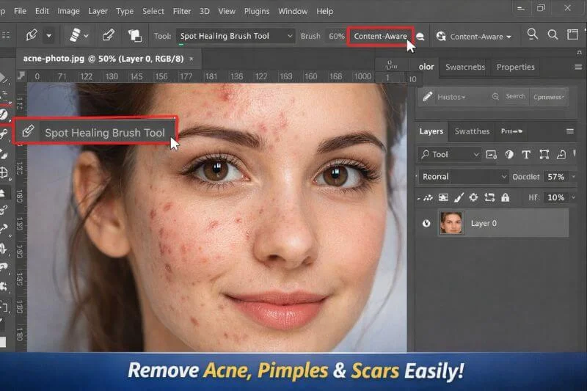The width and height of the screenshot is (587, 391).
Task: Click the opacity 57% value field
Action: pyautogui.click(x=556, y=177)
